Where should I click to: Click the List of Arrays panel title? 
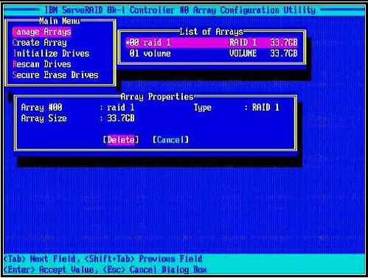[211, 32]
